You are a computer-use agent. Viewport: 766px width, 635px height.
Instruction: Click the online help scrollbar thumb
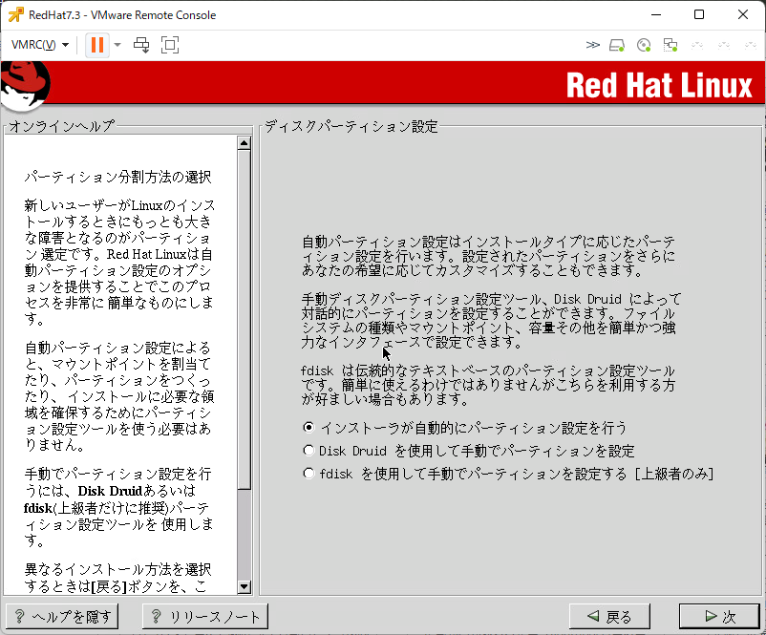click(244, 319)
